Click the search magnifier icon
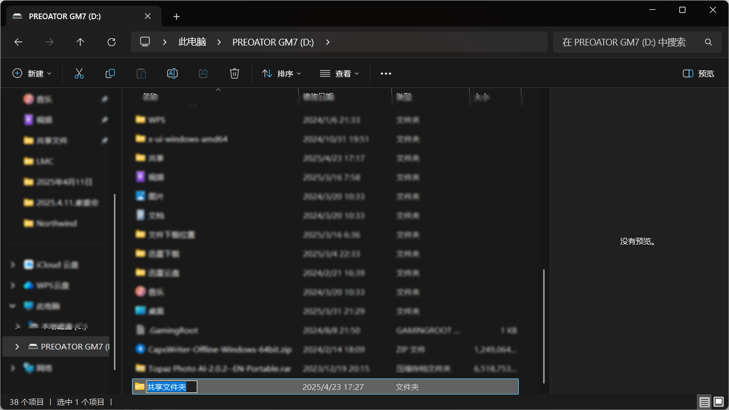The width and height of the screenshot is (729, 410). pos(708,42)
